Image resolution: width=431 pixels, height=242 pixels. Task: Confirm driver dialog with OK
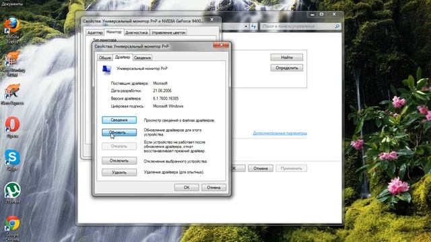tap(187, 188)
